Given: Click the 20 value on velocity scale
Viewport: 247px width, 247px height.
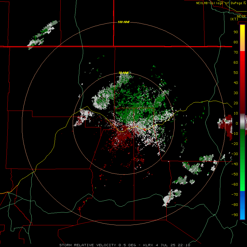Looking at the screenshot, I should pyautogui.click(x=236, y=103).
